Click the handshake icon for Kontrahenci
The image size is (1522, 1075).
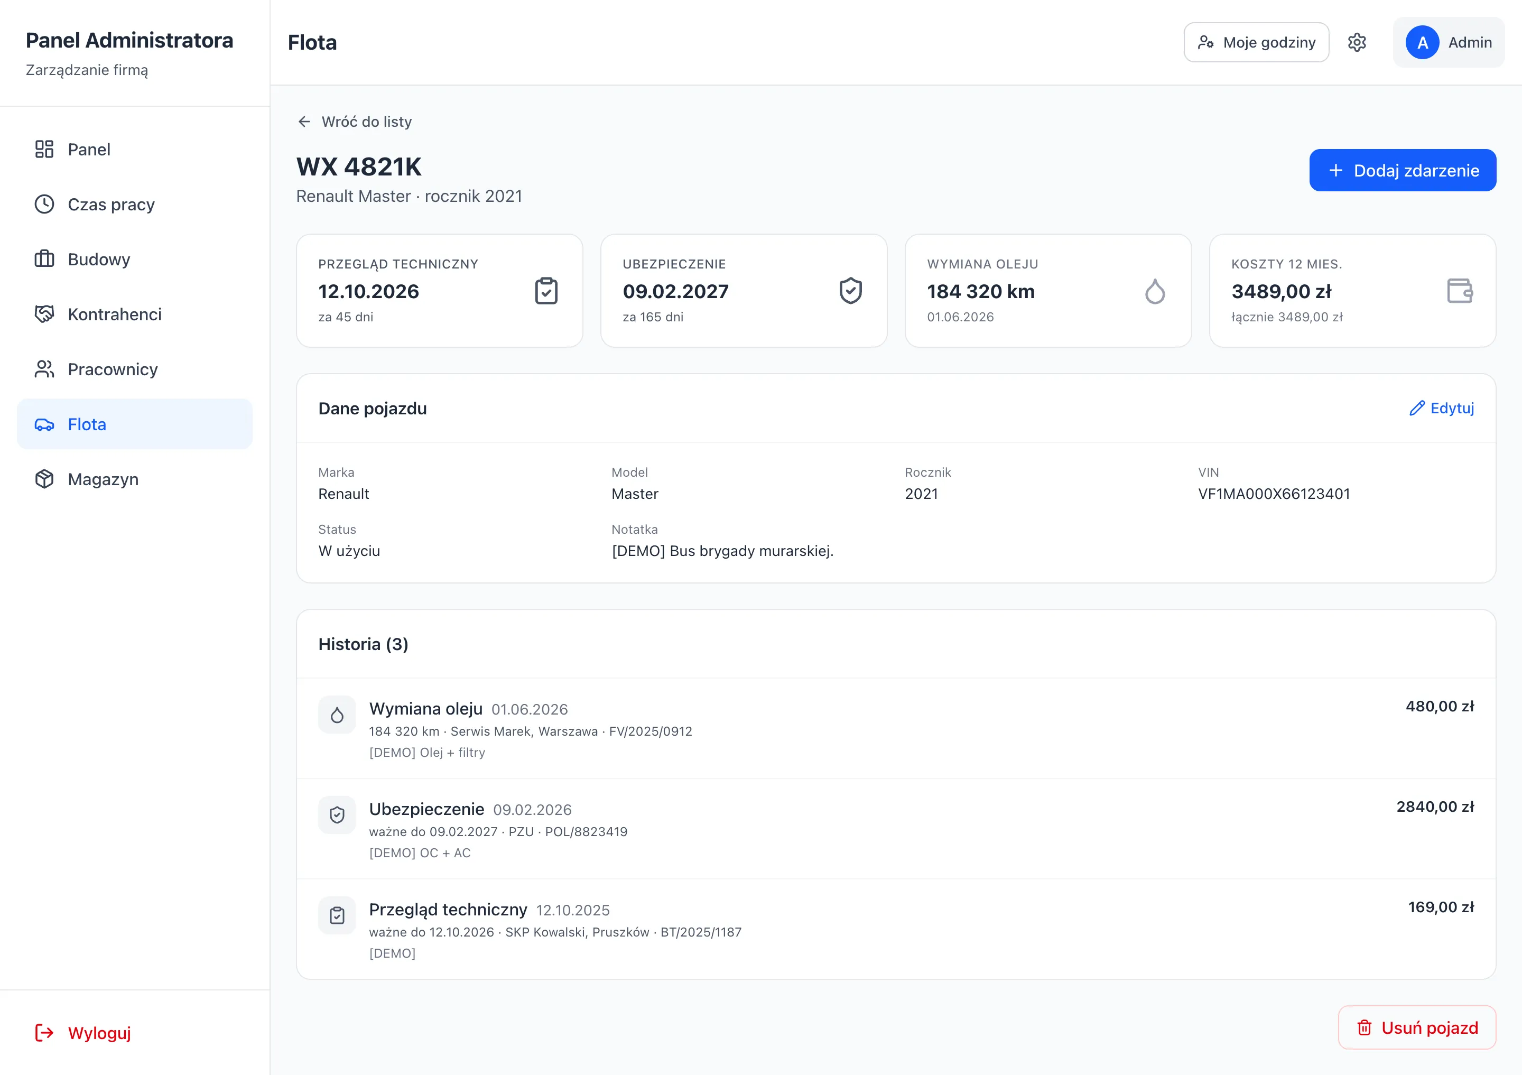tap(44, 314)
